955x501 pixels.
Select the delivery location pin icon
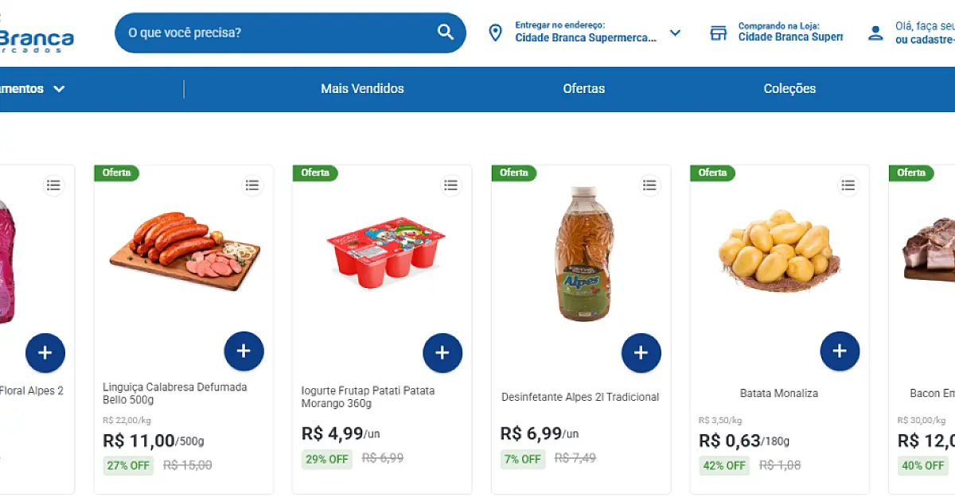click(x=496, y=32)
